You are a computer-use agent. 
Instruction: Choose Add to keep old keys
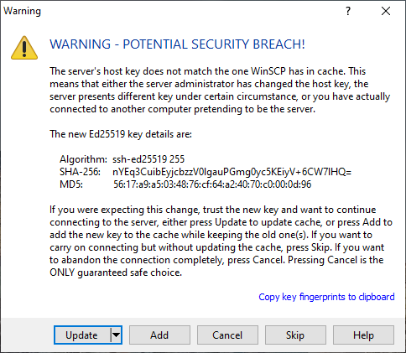point(159,335)
